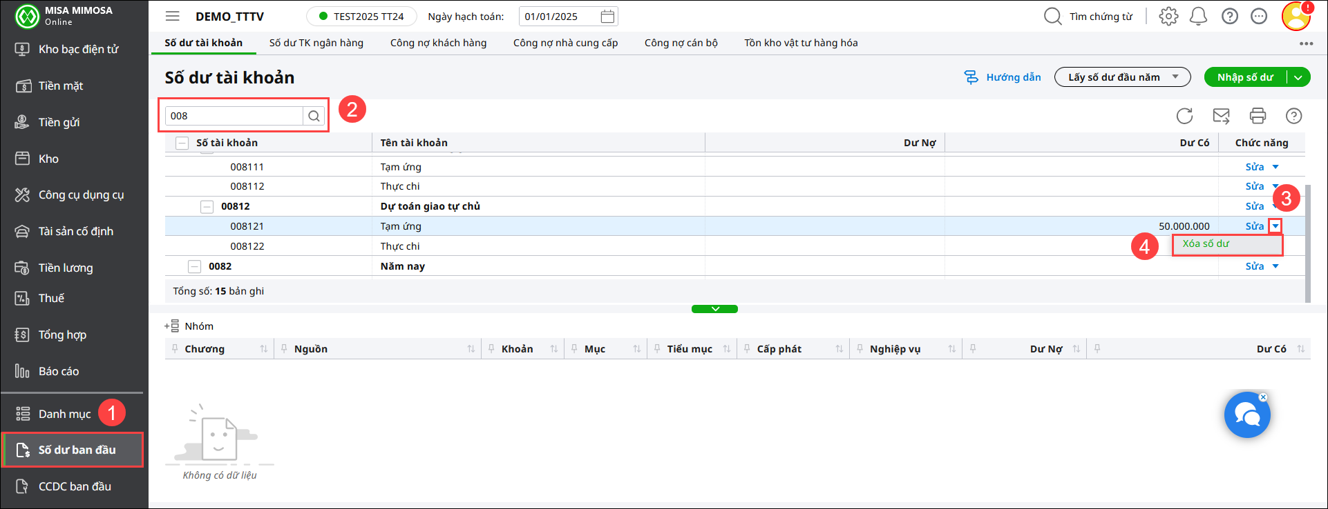Open the settings gear icon

pos(1168,16)
